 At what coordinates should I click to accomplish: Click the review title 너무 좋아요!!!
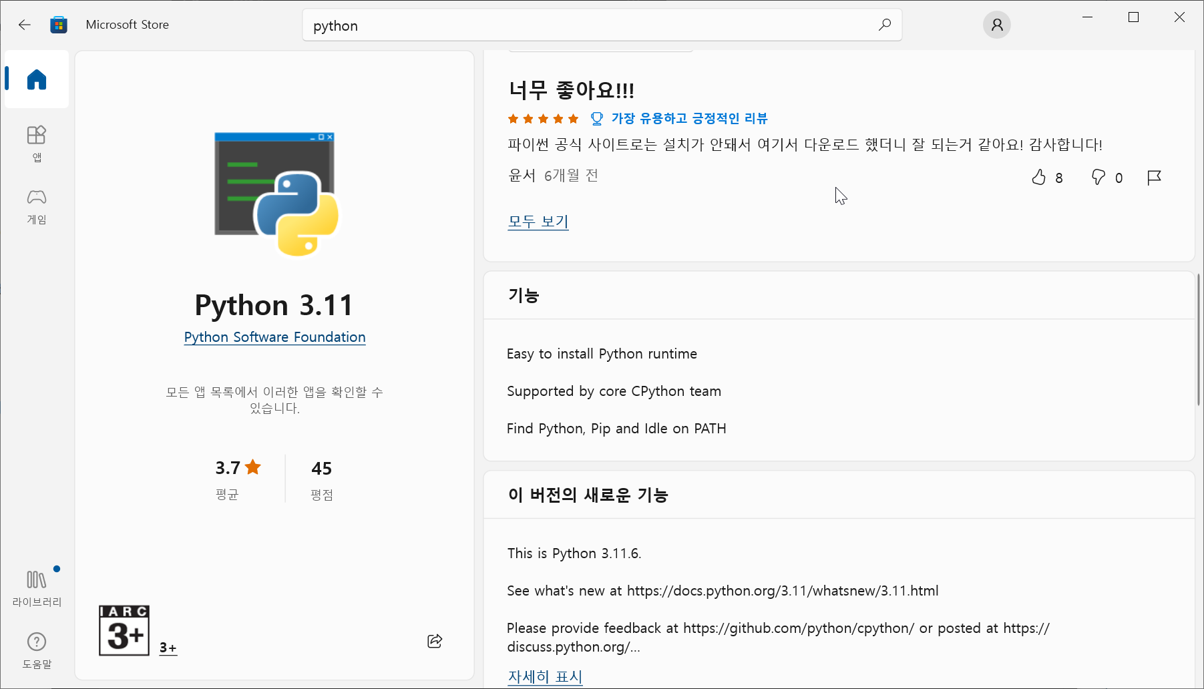(x=571, y=89)
